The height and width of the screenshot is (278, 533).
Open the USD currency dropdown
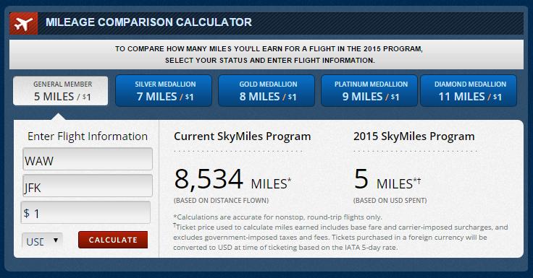(42, 240)
